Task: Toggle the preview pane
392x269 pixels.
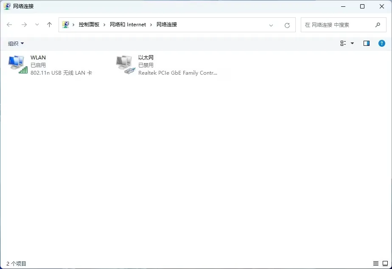Action: (x=366, y=43)
